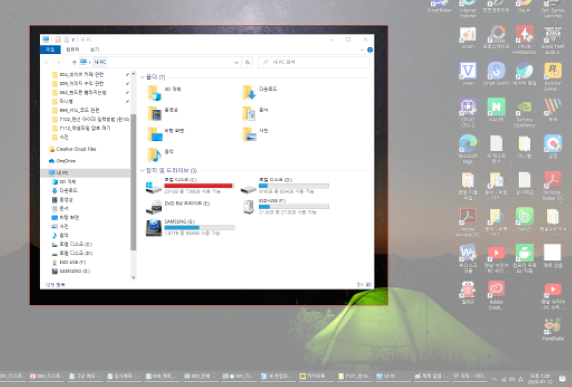
Task: Open quick access toolbar customize dropdown
Action: point(73,39)
